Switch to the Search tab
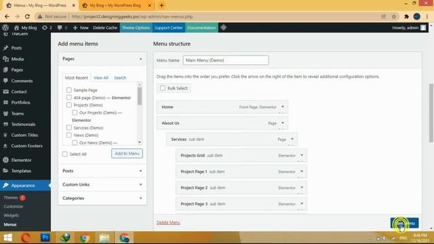This screenshot has height=244, width=434. pos(120,78)
